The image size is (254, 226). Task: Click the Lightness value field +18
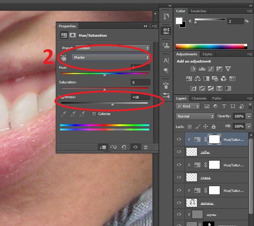coord(140,97)
